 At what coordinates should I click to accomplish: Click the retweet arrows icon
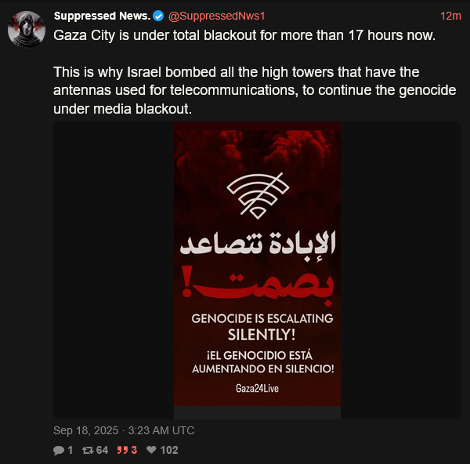(x=88, y=450)
